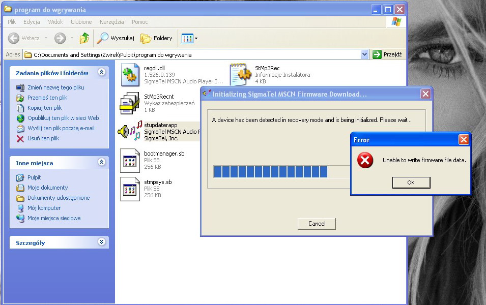This screenshot has height=305, width=486.
Task: Expand the Szczegóły panel
Action: 101,241
